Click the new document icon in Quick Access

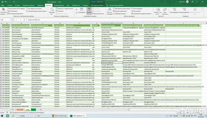pos(14,2)
